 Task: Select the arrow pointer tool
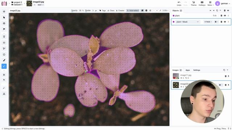pos(4,18)
